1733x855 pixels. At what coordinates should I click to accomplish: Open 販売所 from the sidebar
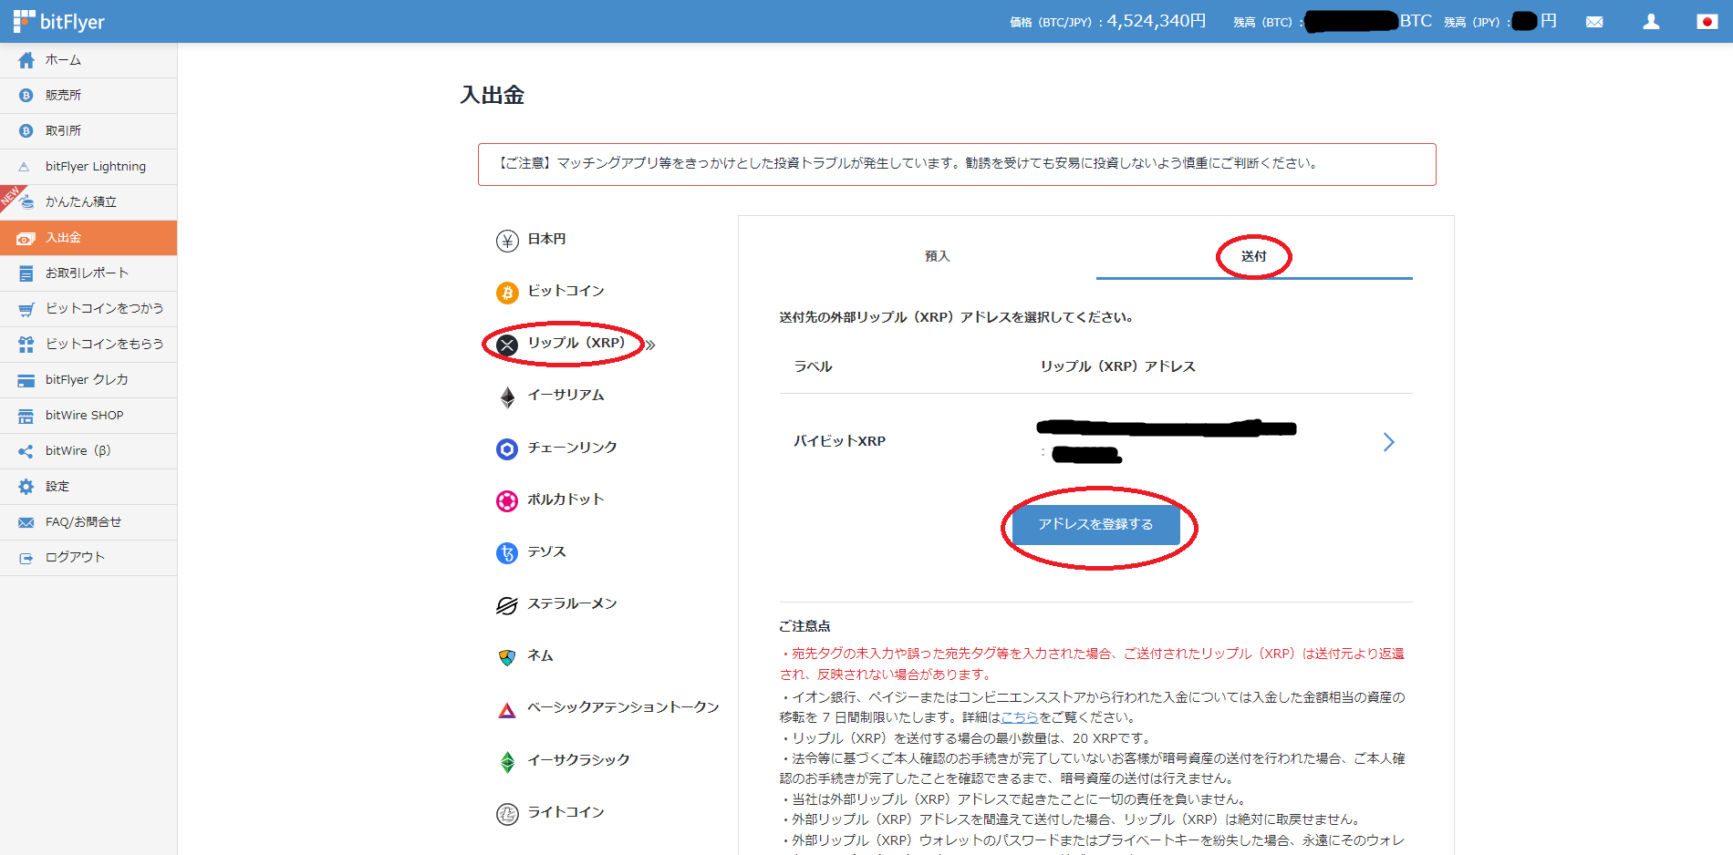click(88, 96)
